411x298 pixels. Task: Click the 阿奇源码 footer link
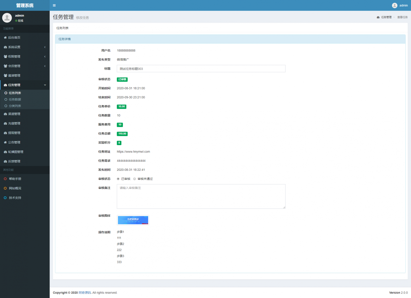pos(85,293)
